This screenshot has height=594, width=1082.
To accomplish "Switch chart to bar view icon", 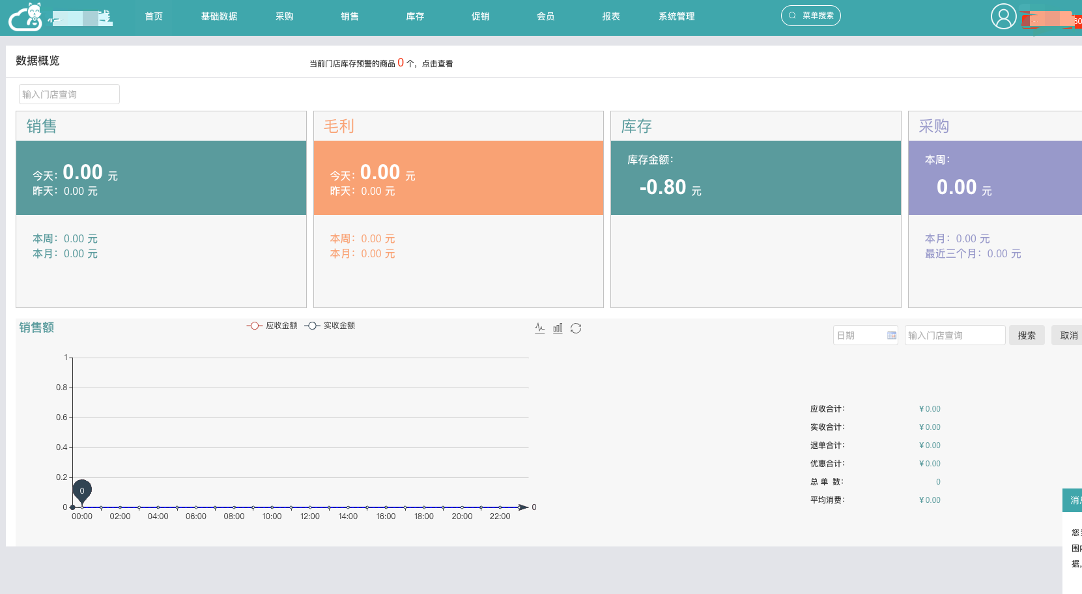I will pyautogui.click(x=558, y=328).
